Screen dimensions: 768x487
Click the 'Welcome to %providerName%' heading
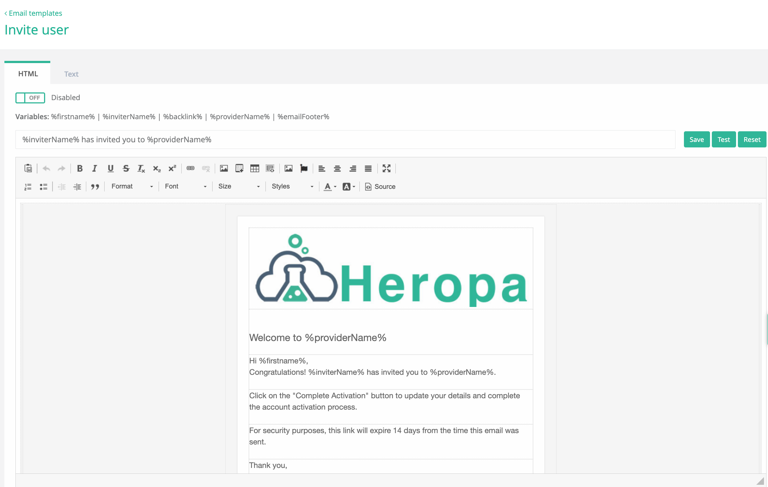pos(318,338)
